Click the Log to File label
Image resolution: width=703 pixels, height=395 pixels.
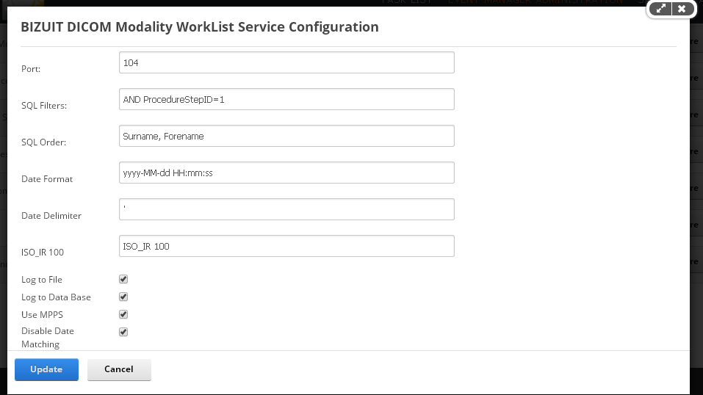pyautogui.click(x=42, y=280)
